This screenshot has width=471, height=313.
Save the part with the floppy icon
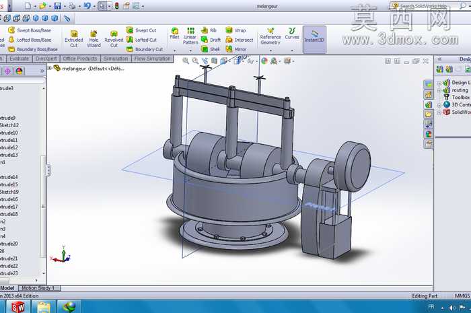coord(57,5)
